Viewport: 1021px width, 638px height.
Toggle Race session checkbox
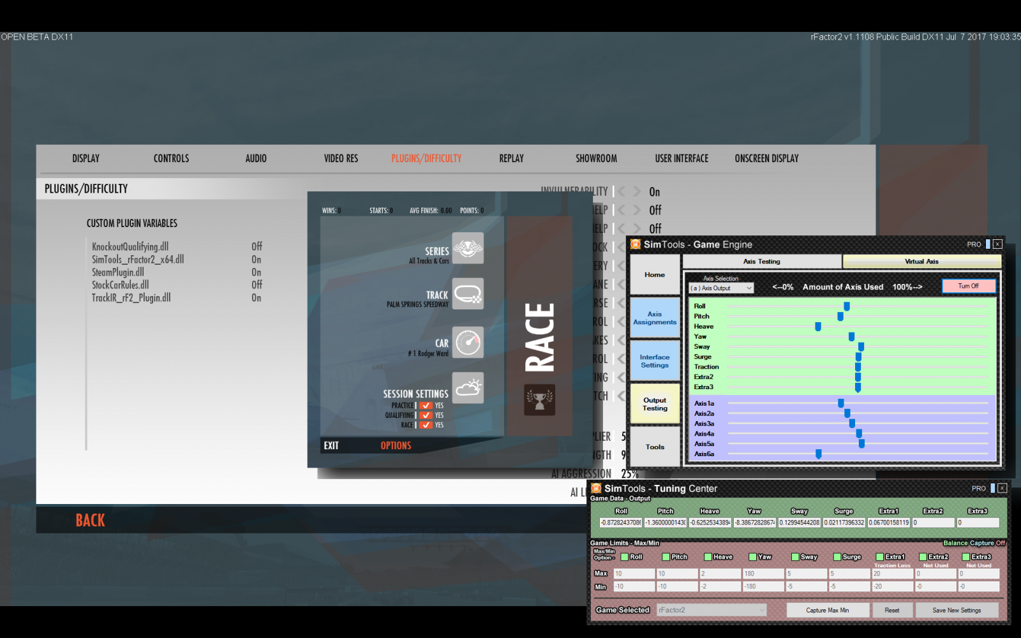(426, 425)
